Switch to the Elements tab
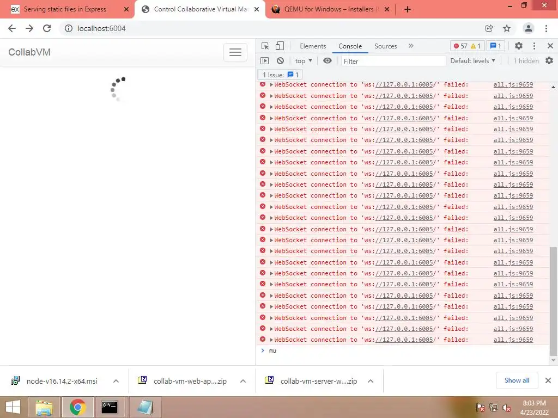This screenshot has width=558, height=418. [313, 46]
